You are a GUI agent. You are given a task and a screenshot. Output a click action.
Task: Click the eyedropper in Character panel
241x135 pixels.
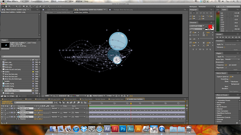pyautogui.click(x=207, y=26)
